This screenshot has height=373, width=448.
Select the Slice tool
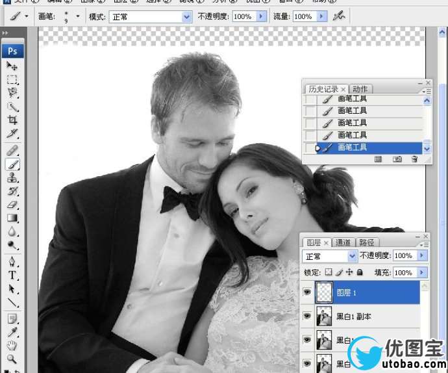click(12, 134)
